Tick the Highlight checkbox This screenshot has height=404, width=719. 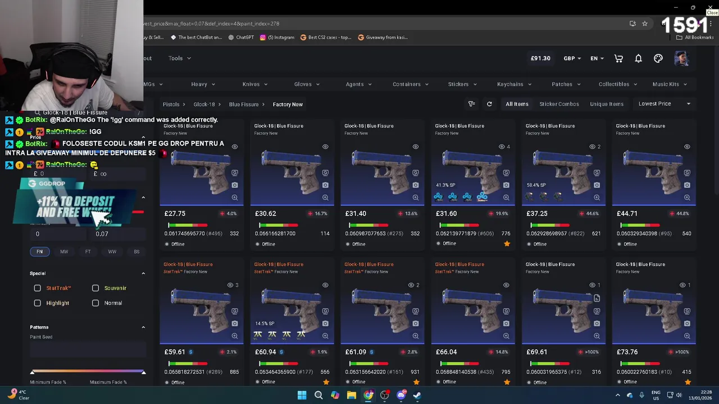[38, 303]
